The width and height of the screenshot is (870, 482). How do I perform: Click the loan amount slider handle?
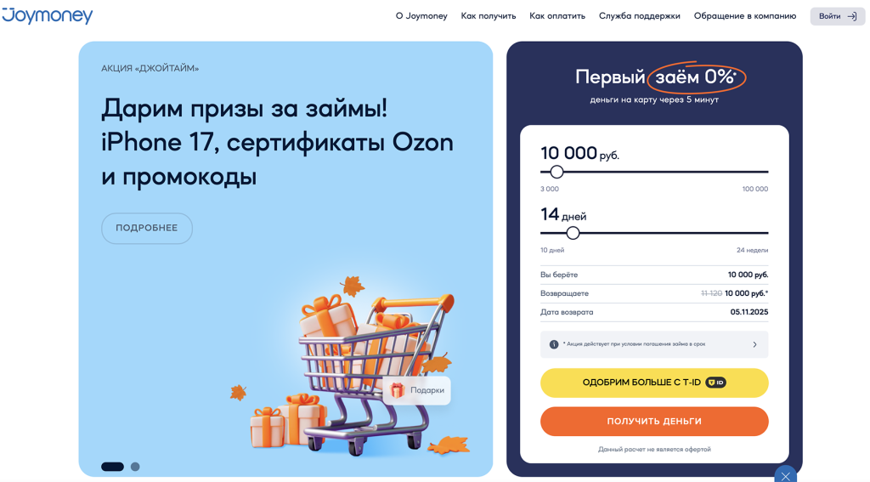coord(557,172)
